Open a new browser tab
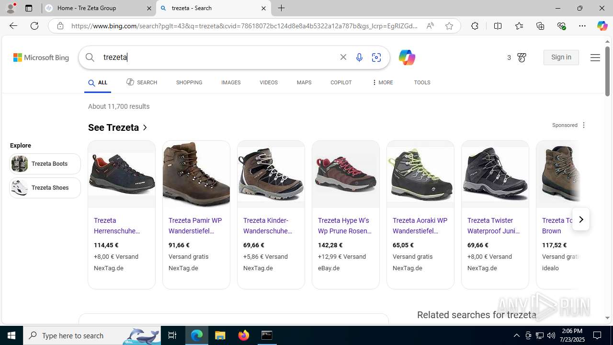 click(282, 8)
